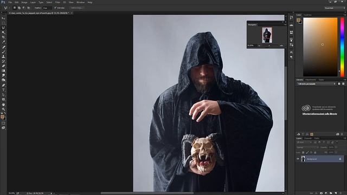Change screen mode at toolbox bottom
Image resolution: width=347 pixels, height=195 pixels.
[x=3, y=128]
